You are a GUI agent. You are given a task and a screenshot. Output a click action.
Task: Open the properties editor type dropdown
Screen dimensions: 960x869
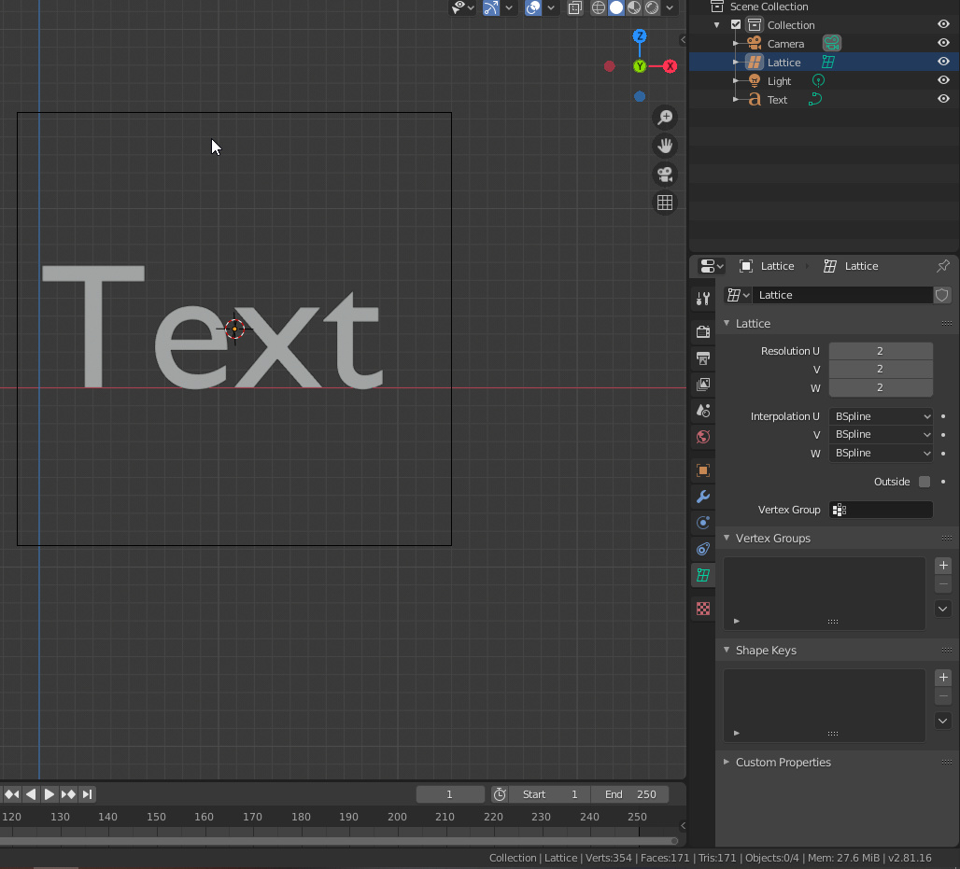click(712, 266)
